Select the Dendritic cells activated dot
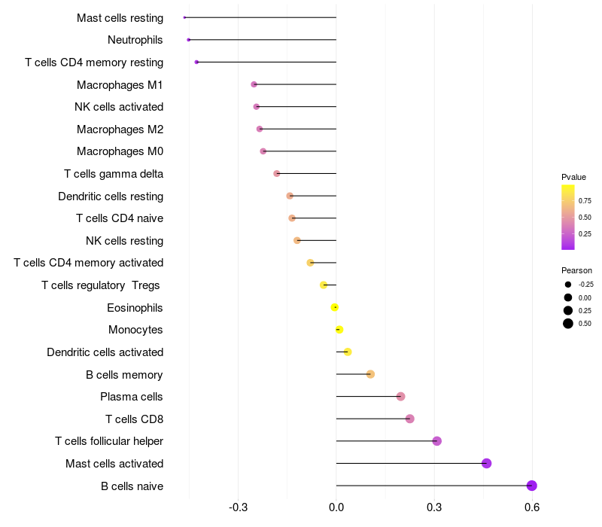 [x=348, y=352]
